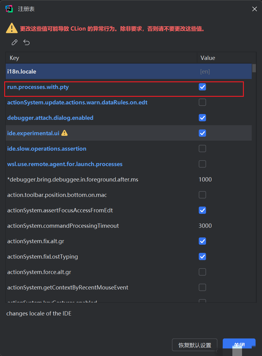Uncheck actionSystem.fixLostTyping checkbox
The height and width of the screenshot is (356, 262).
(202, 256)
